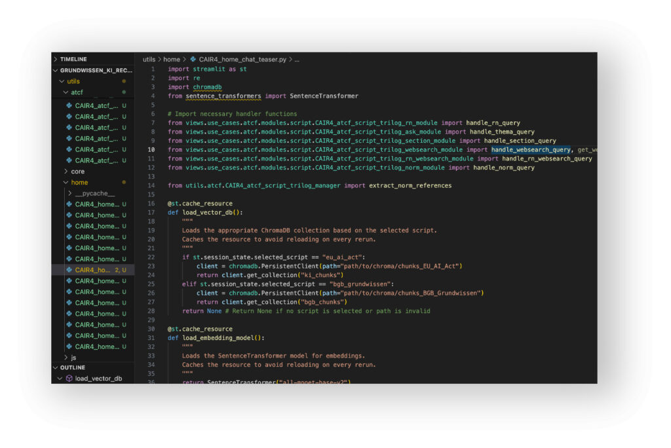
Task: Open the home breadcrumb segment
Action: pos(172,60)
